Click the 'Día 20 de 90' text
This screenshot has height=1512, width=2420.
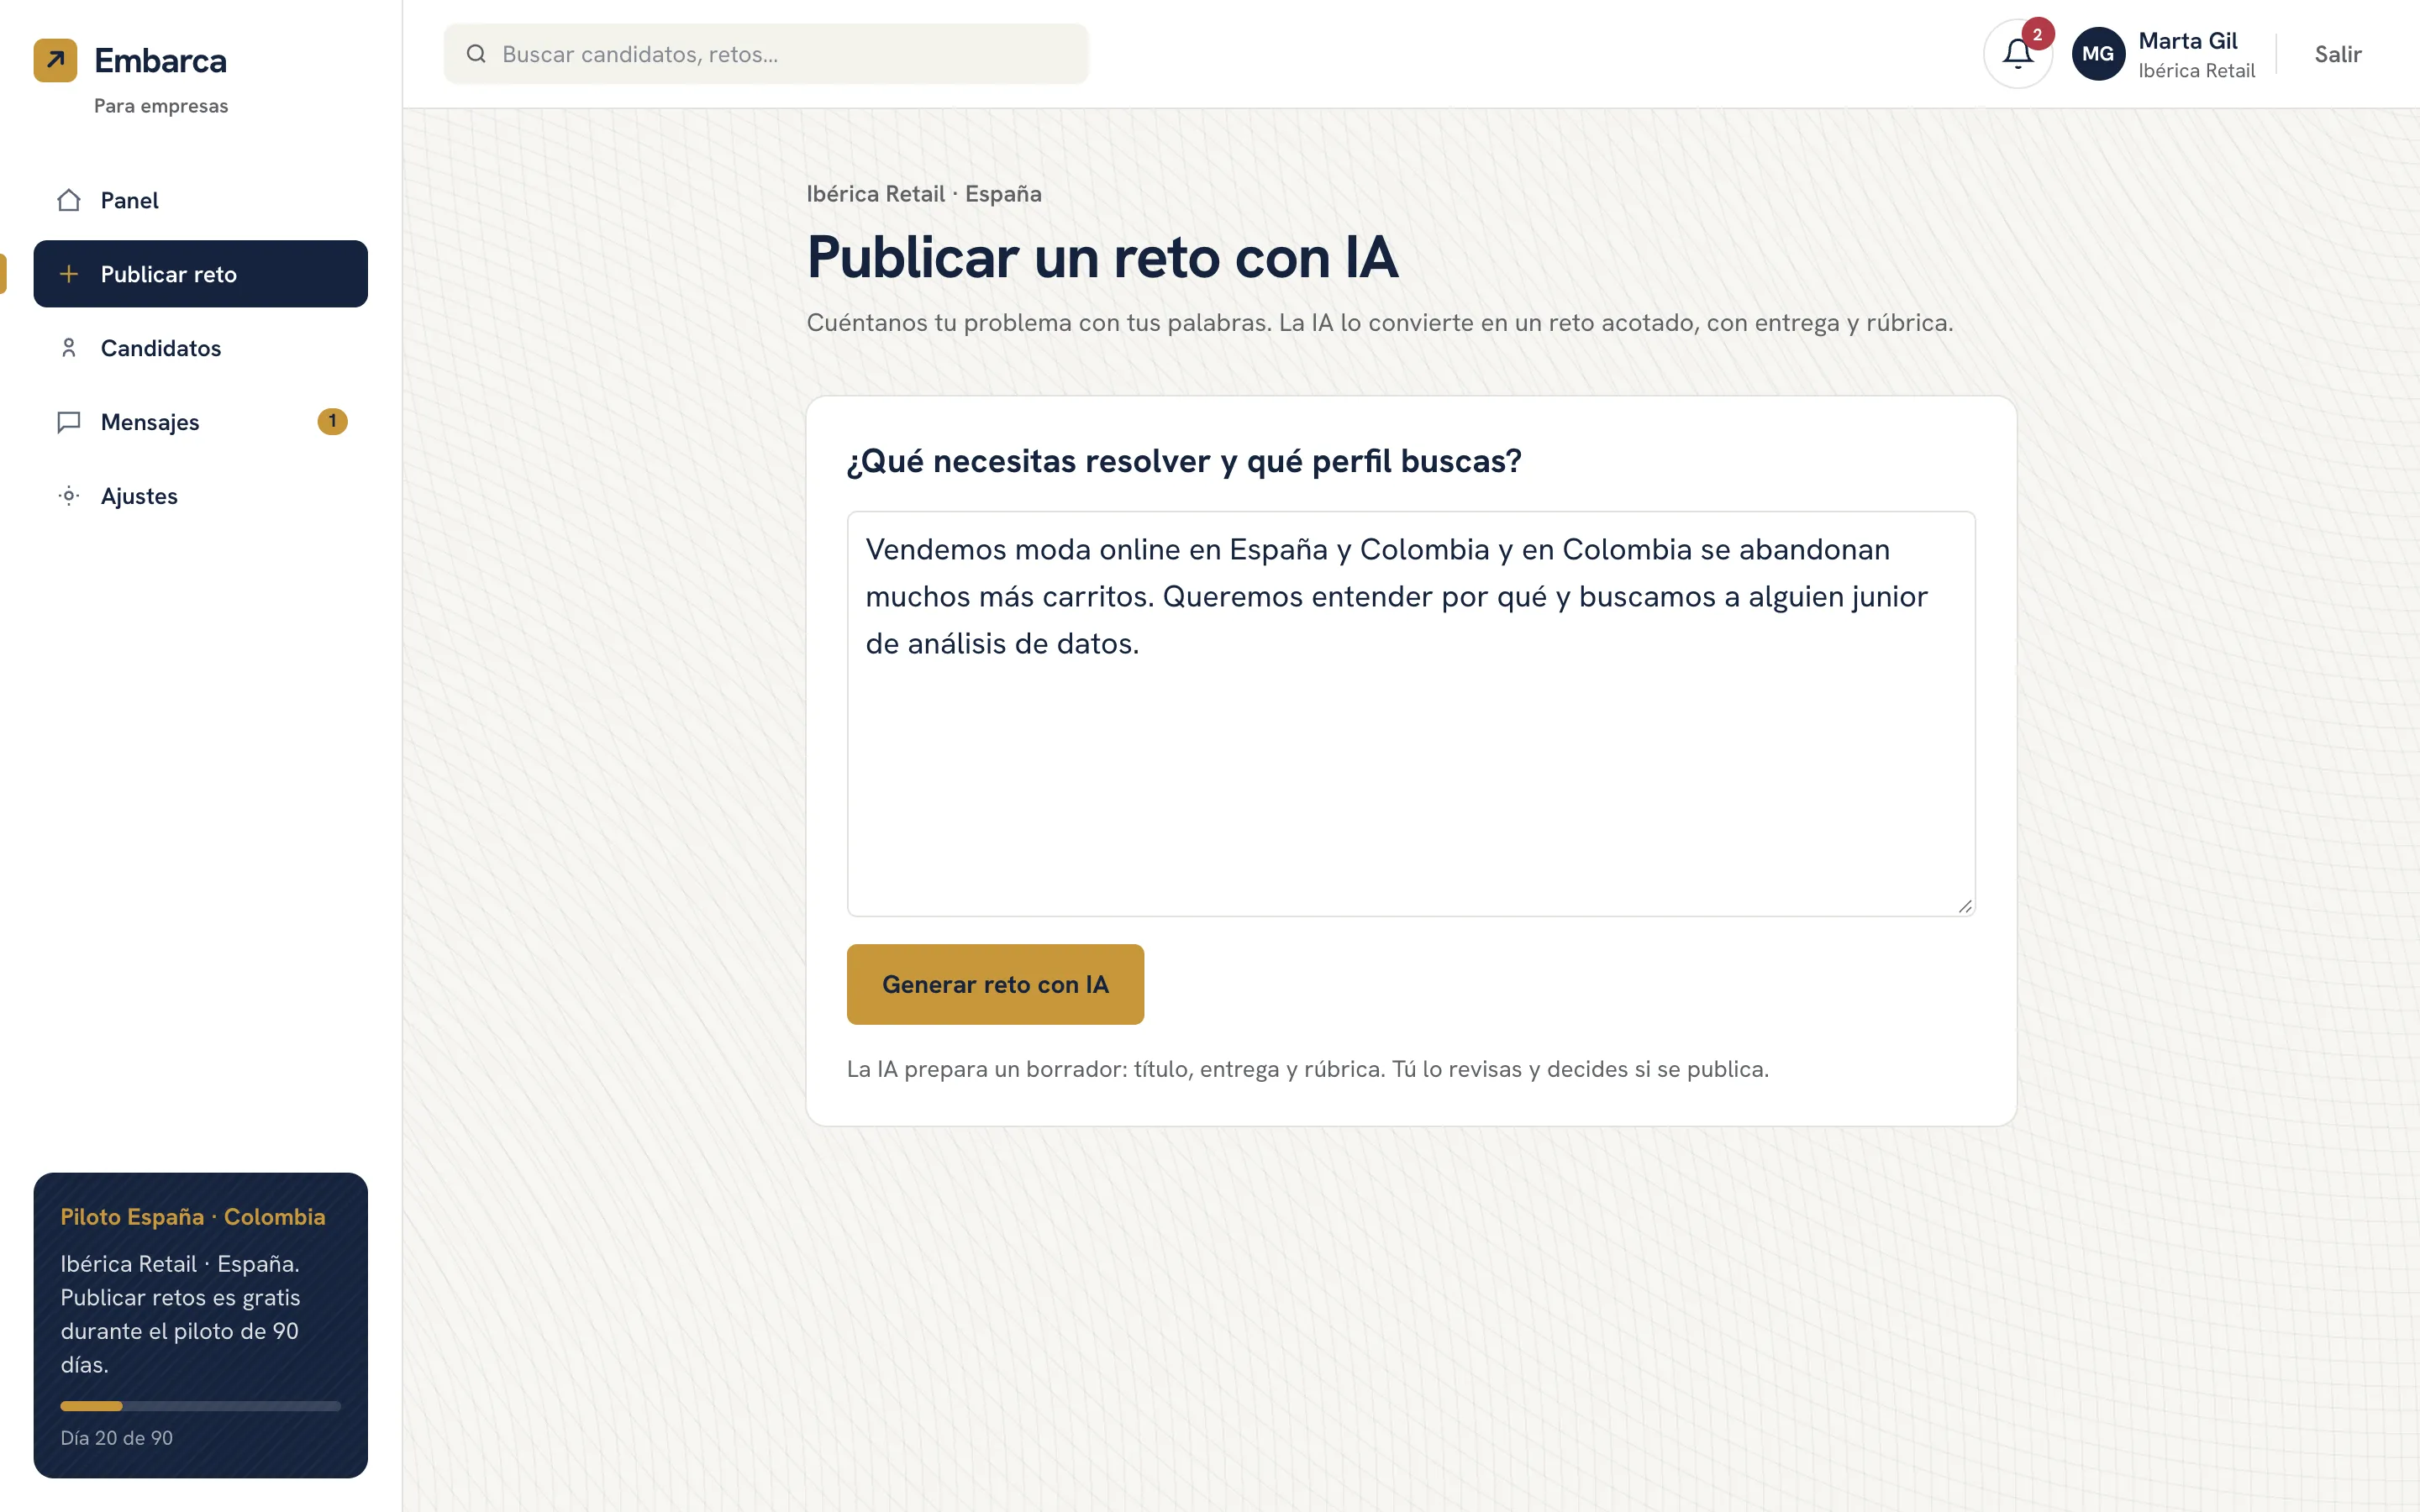pyautogui.click(x=117, y=1437)
